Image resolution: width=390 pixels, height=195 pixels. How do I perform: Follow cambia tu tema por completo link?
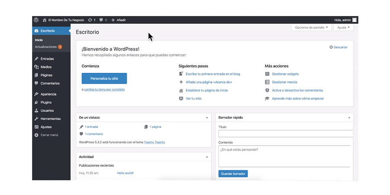[104, 90]
